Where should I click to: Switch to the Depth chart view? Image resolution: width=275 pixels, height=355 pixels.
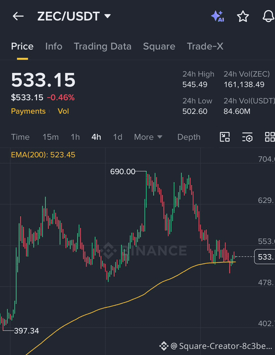(x=189, y=137)
